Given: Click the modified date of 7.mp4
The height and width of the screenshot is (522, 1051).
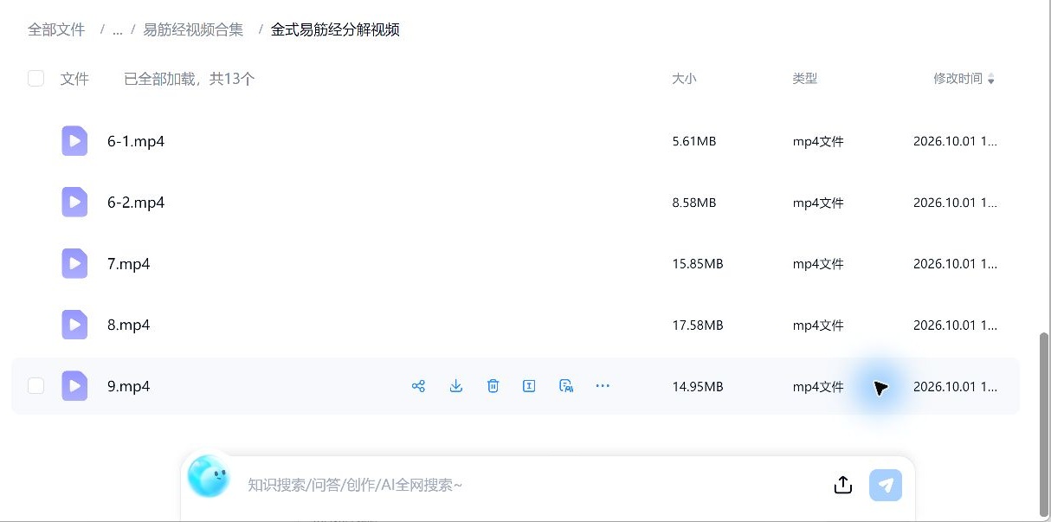Looking at the screenshot, I should (x=956, y=264).
